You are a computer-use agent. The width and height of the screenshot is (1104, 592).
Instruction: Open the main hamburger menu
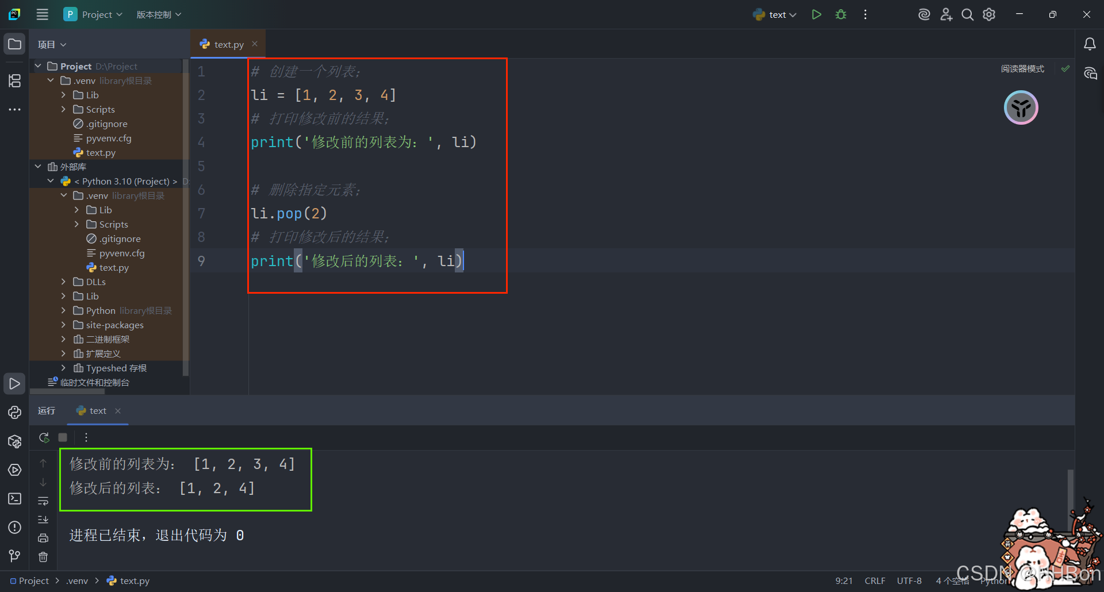[43, 14]
